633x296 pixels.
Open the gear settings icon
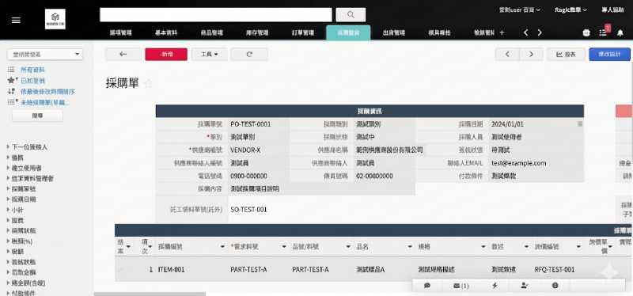tap(586, 33)
